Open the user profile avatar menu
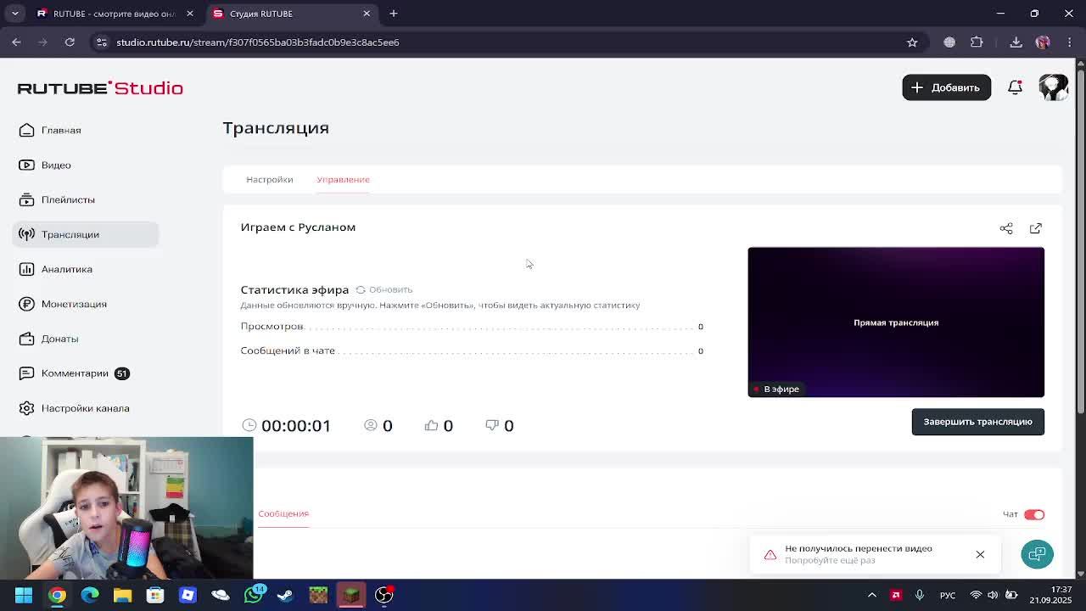This screenshot has width=1086, height=611. 1053,87
